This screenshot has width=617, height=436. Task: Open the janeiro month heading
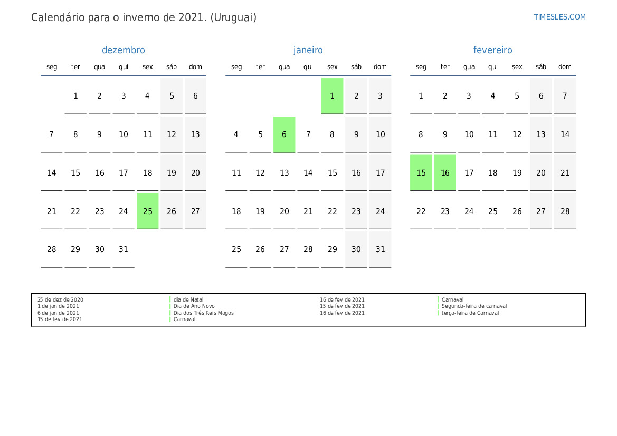(308, 50)
